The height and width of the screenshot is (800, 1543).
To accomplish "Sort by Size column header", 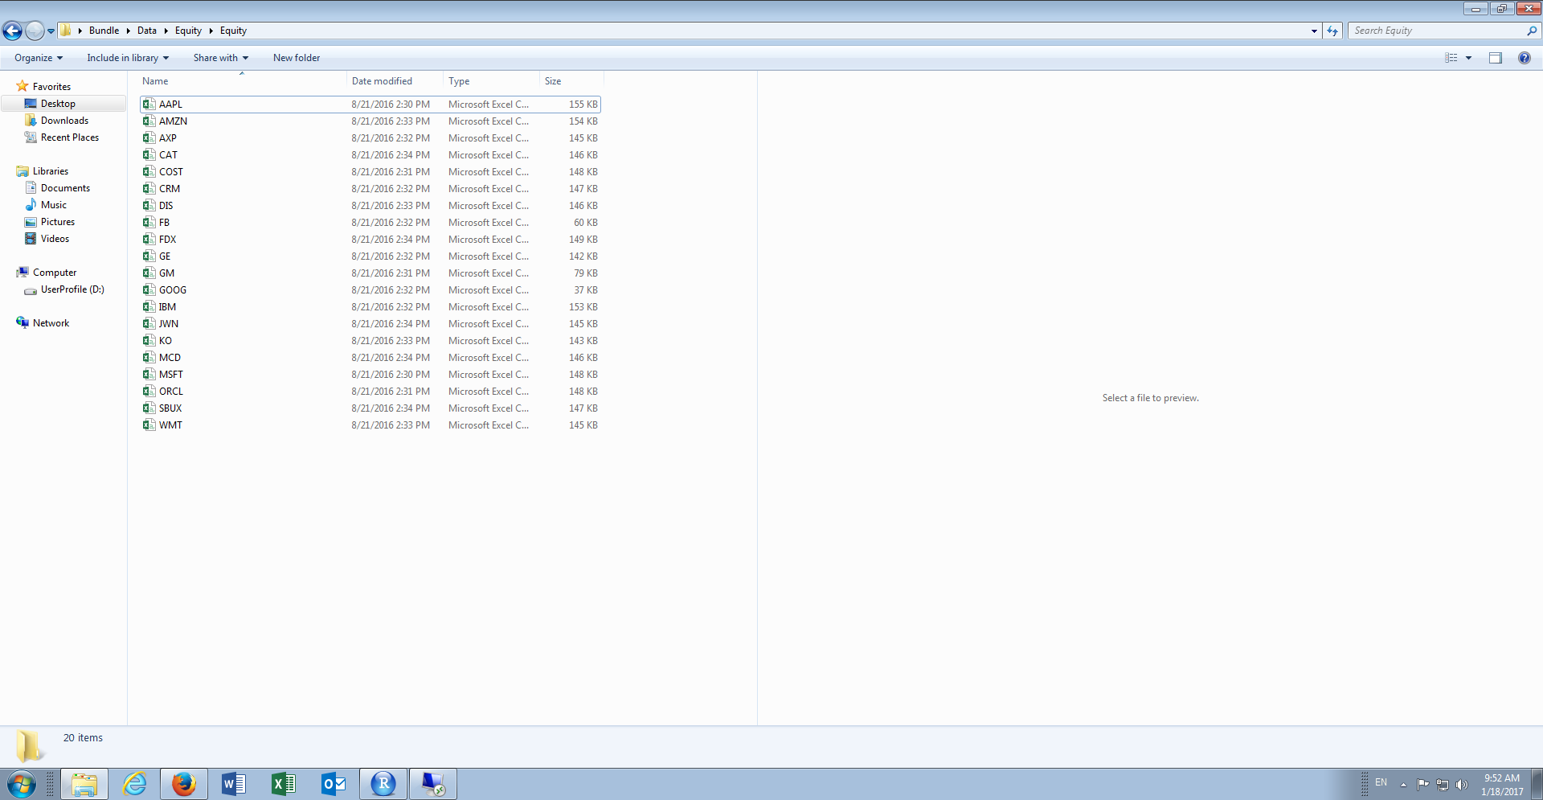I will click(572, 81).
